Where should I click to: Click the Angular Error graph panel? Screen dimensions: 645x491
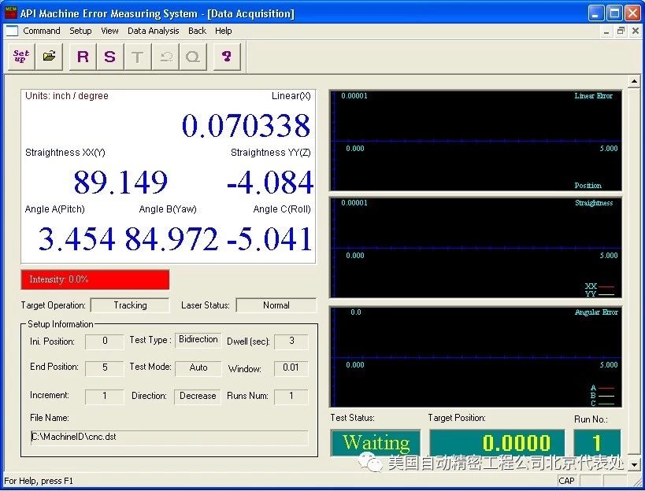click(x=476, y=357)
